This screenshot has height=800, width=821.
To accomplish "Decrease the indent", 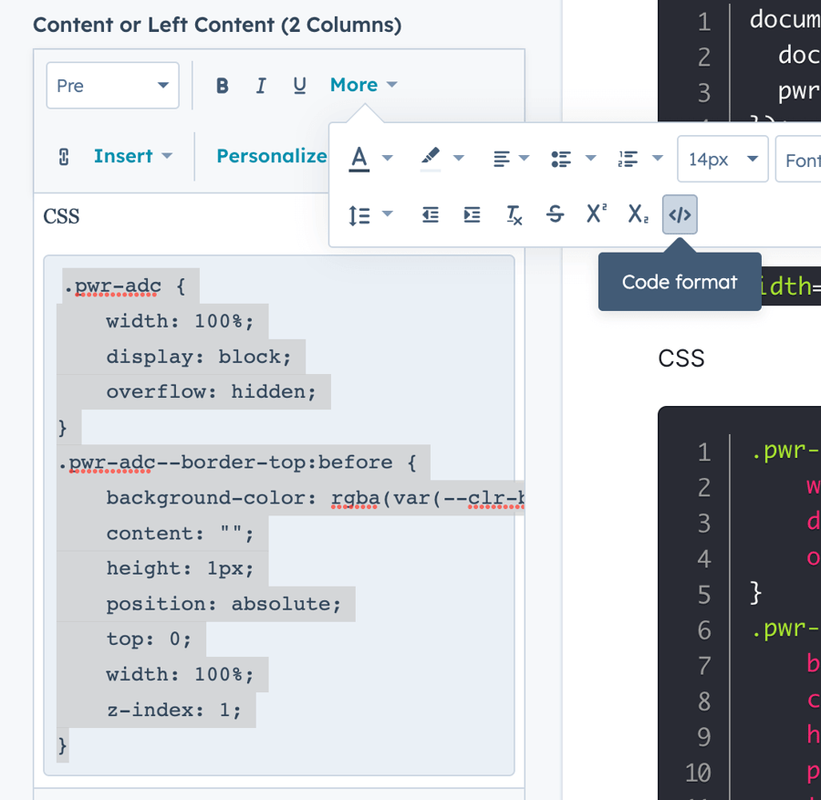I will [x=430, y=214].
